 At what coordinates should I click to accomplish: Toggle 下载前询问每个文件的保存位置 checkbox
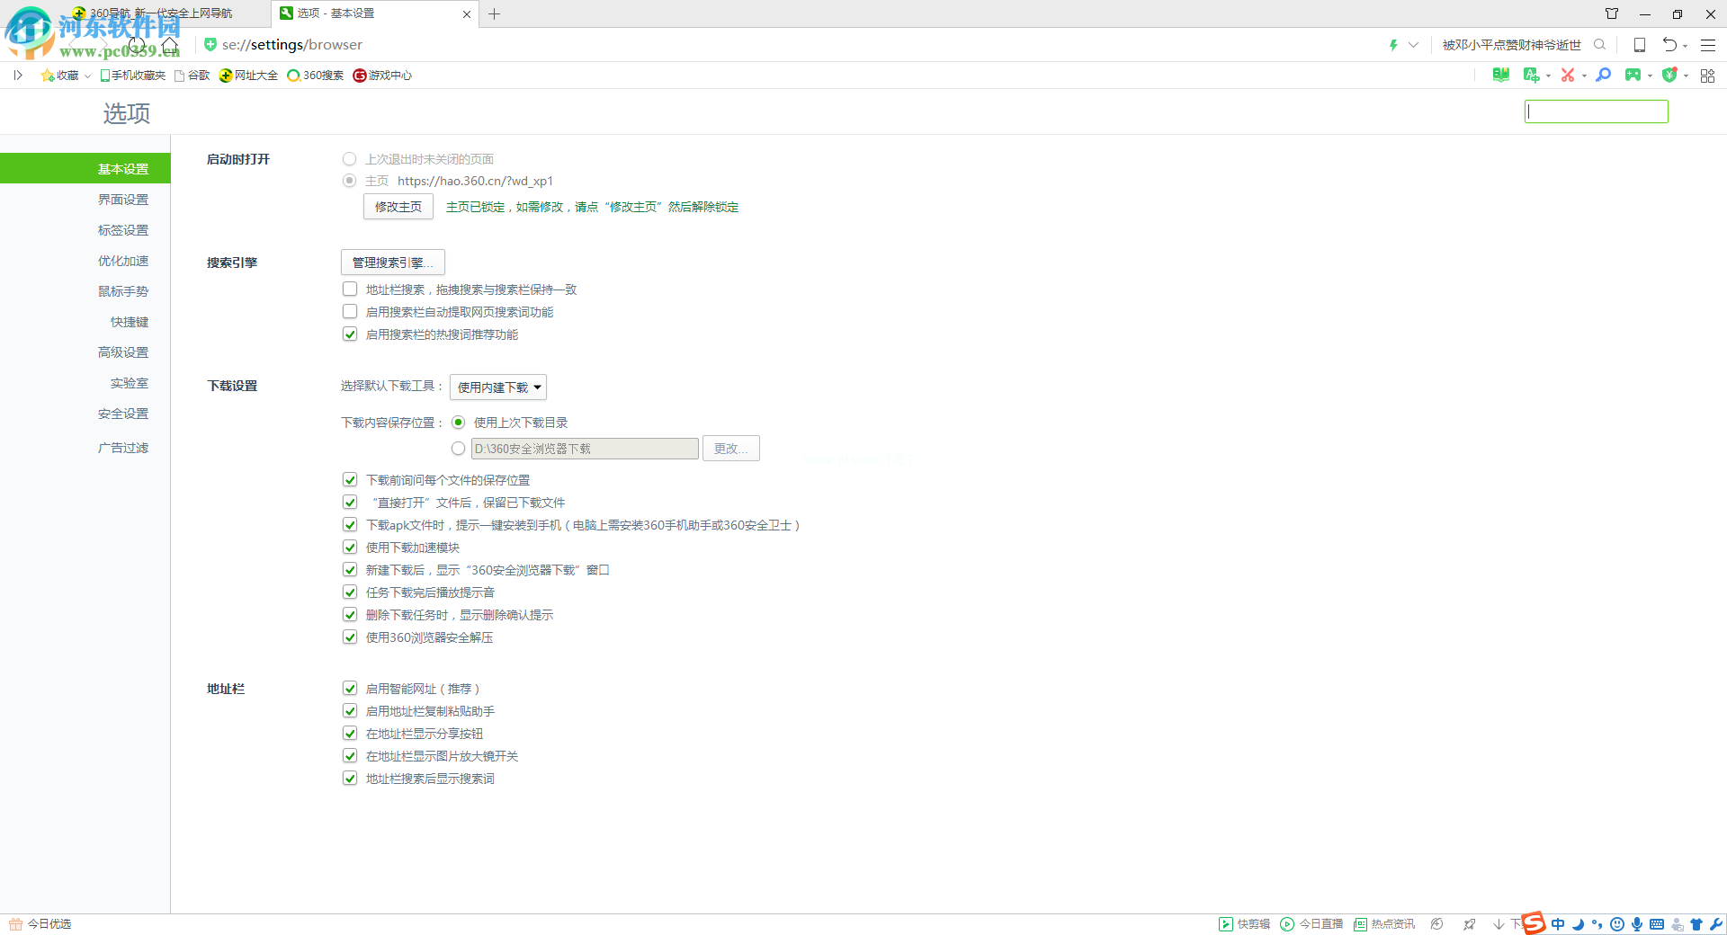[350, 480]
